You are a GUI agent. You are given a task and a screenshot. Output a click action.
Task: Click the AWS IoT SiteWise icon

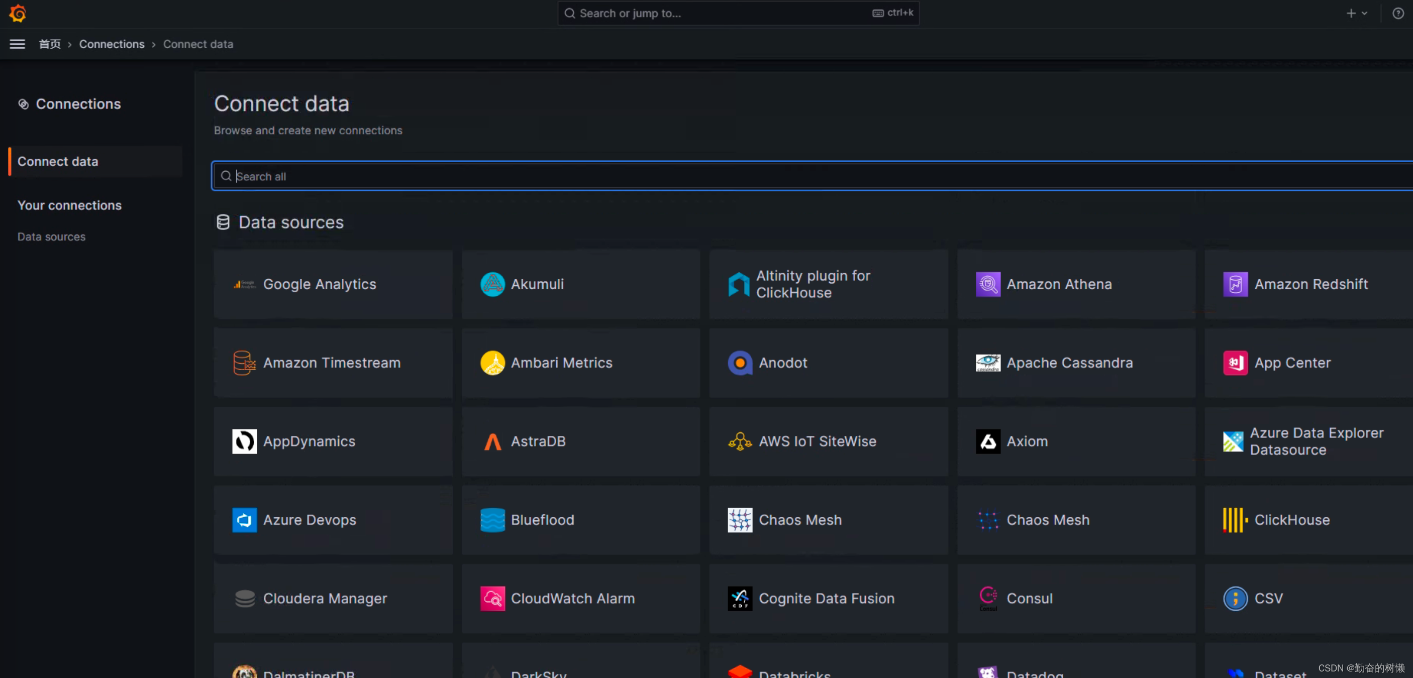(x=740, y=441)
